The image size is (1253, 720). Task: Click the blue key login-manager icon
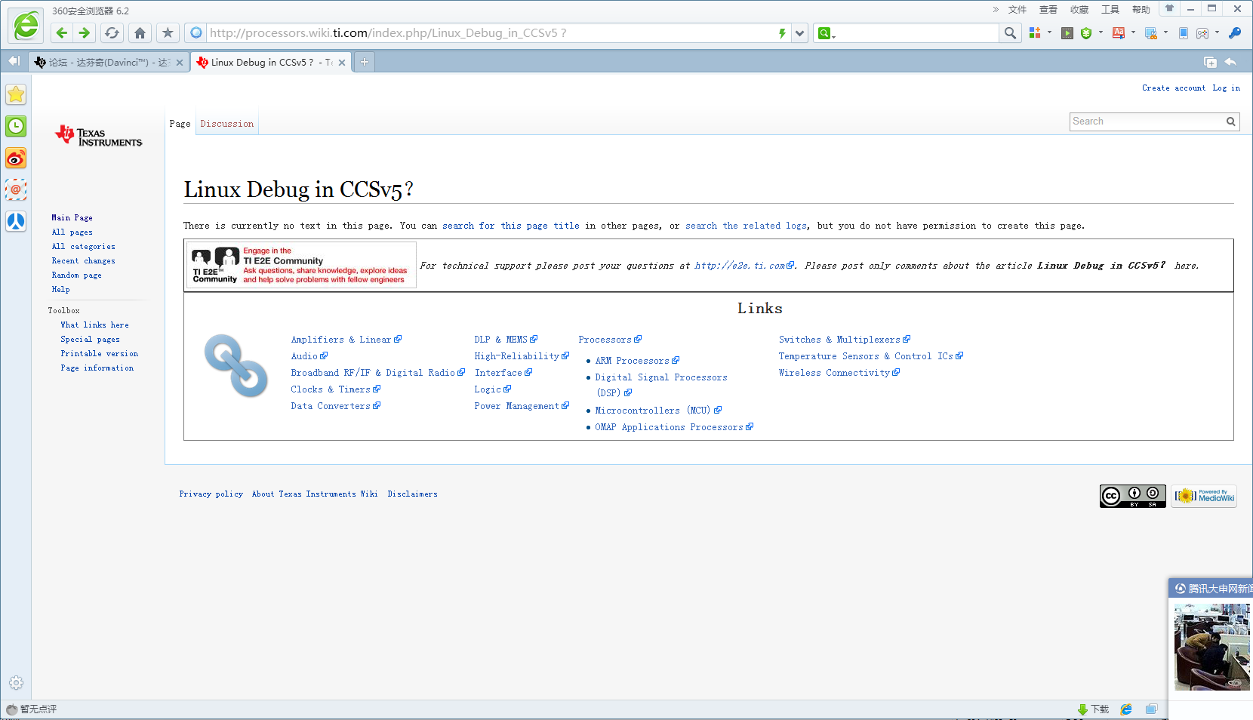[1235, 33]
